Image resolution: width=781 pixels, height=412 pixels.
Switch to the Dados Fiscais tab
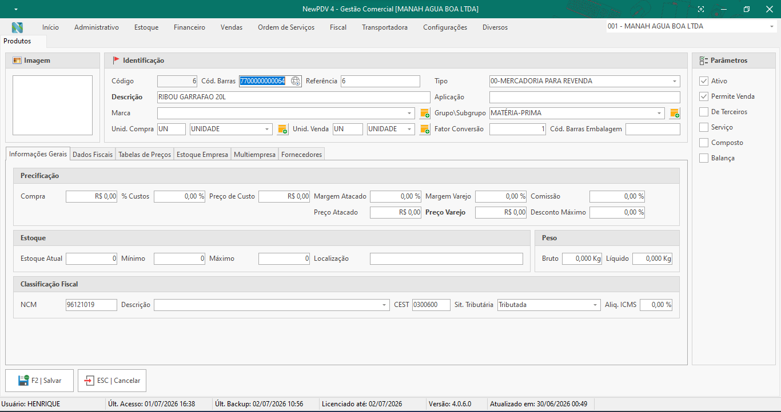click(93, 155)
